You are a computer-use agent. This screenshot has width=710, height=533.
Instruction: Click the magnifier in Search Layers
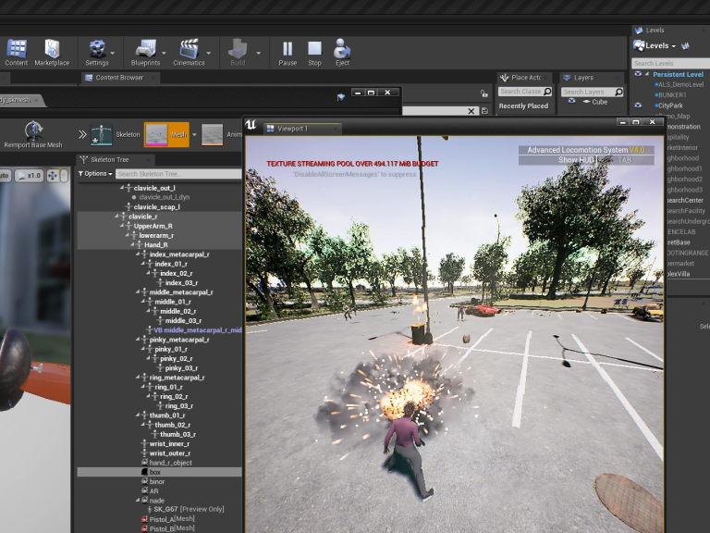618,92
